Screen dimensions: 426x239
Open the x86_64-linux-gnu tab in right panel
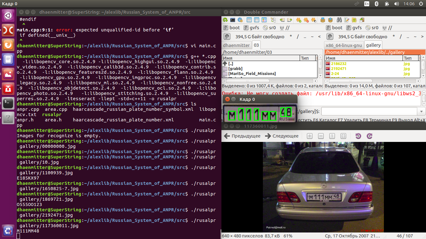(344, 45)
